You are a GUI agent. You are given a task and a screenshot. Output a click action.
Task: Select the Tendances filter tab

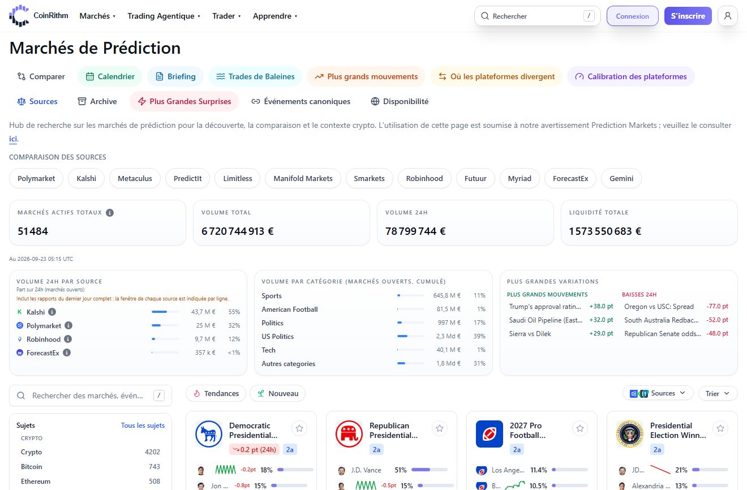click(216, 393)
